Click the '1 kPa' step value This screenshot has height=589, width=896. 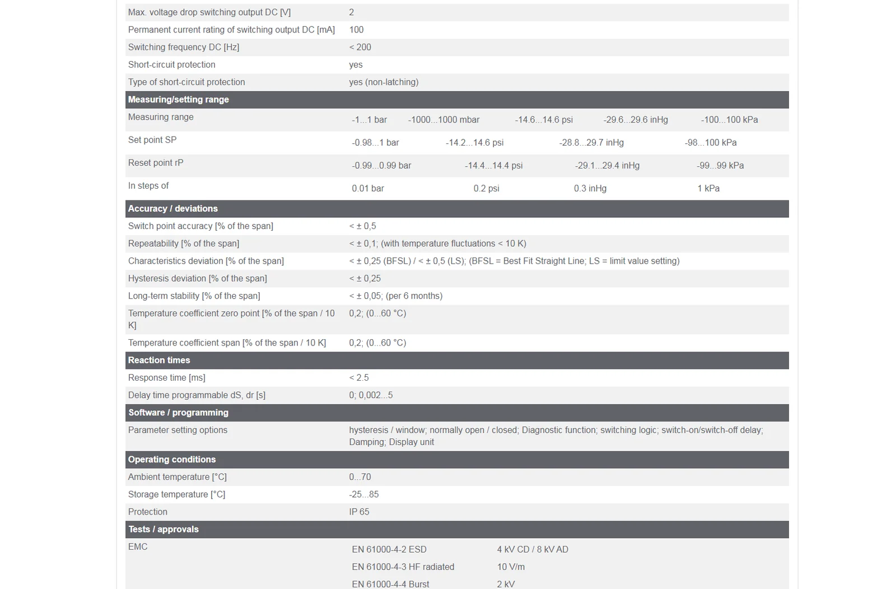point(708,189)
